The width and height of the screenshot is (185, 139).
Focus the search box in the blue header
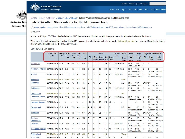[158, 4]
